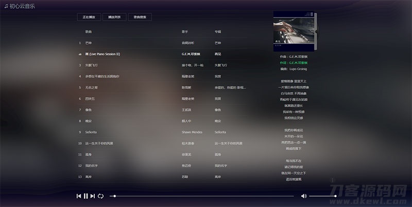This screenshot has width=412, height=207.
Task: Open the 正在播放 tab
Action: point(89,17)
